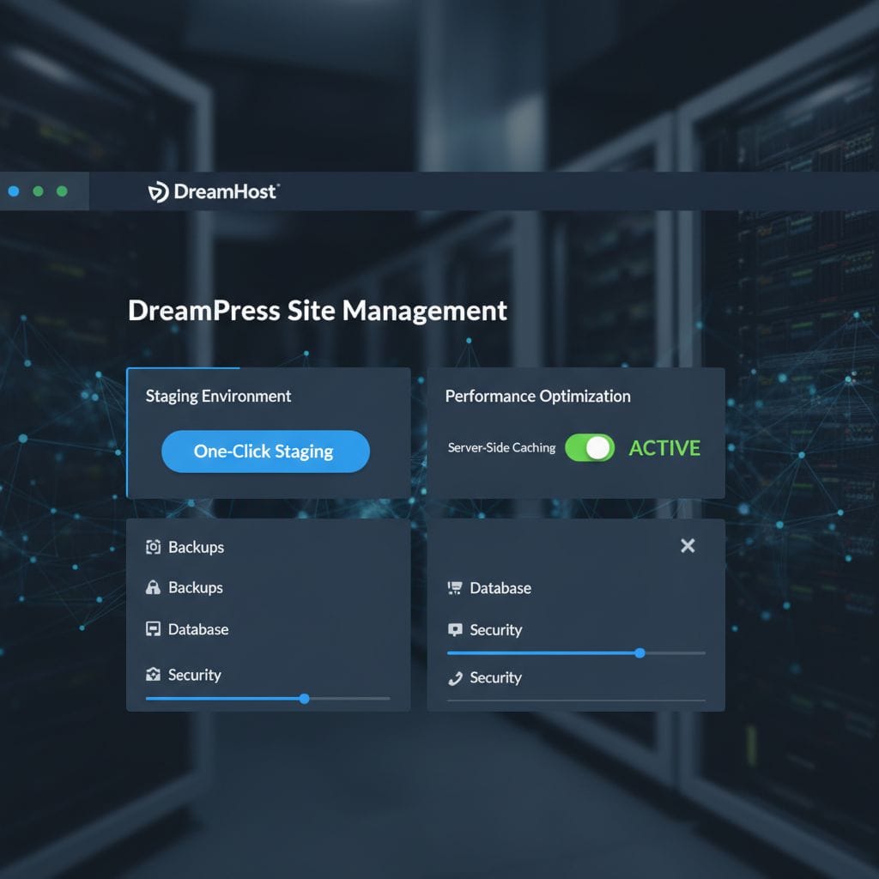Open Security with phone icon in right panel
The image size is (879, 879).
click(x=485, y=678)
